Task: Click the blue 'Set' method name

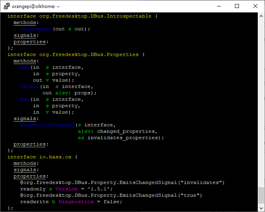Action: tap(25, 99)
